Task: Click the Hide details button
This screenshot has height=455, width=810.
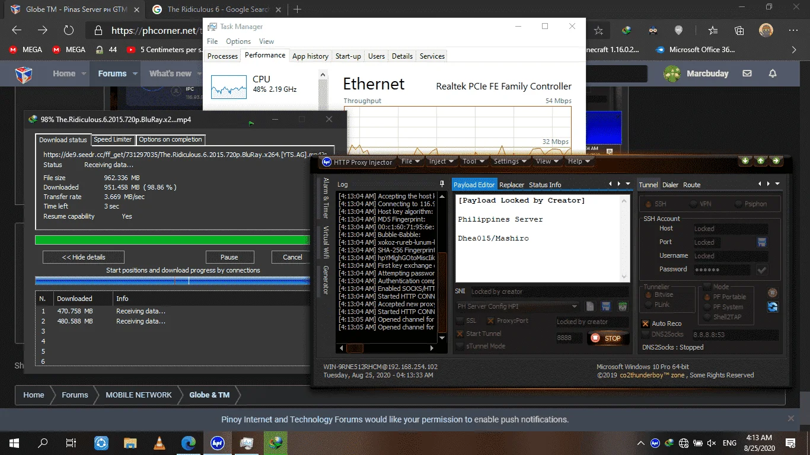Action: pyautogui.click(x=84, y=257)
